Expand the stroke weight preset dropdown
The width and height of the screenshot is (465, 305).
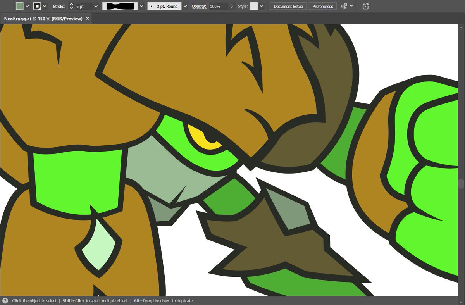point(96,7)
